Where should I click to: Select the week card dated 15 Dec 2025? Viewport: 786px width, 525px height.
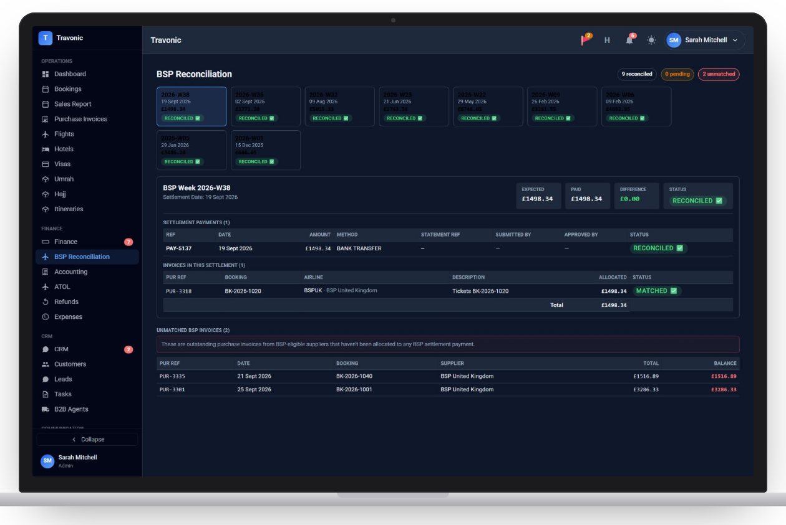pyautogui.click(x=266, y=150)
